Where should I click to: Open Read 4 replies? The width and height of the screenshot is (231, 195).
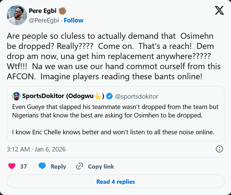point(115,182)
